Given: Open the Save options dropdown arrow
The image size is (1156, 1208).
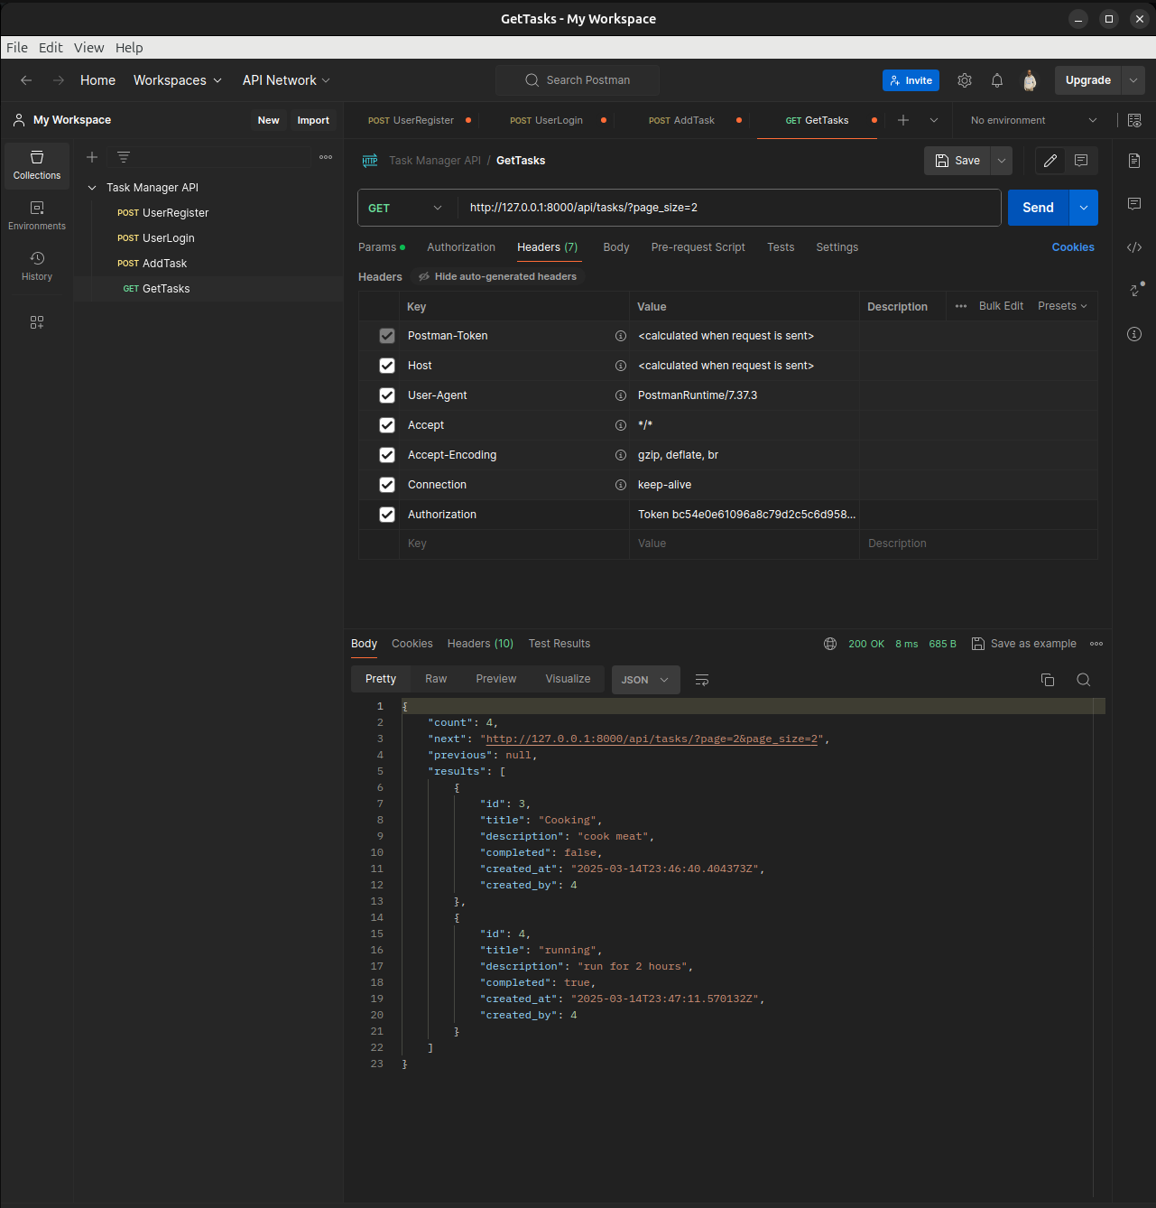Looking at the screenshot, I should tap(1002, 161).
